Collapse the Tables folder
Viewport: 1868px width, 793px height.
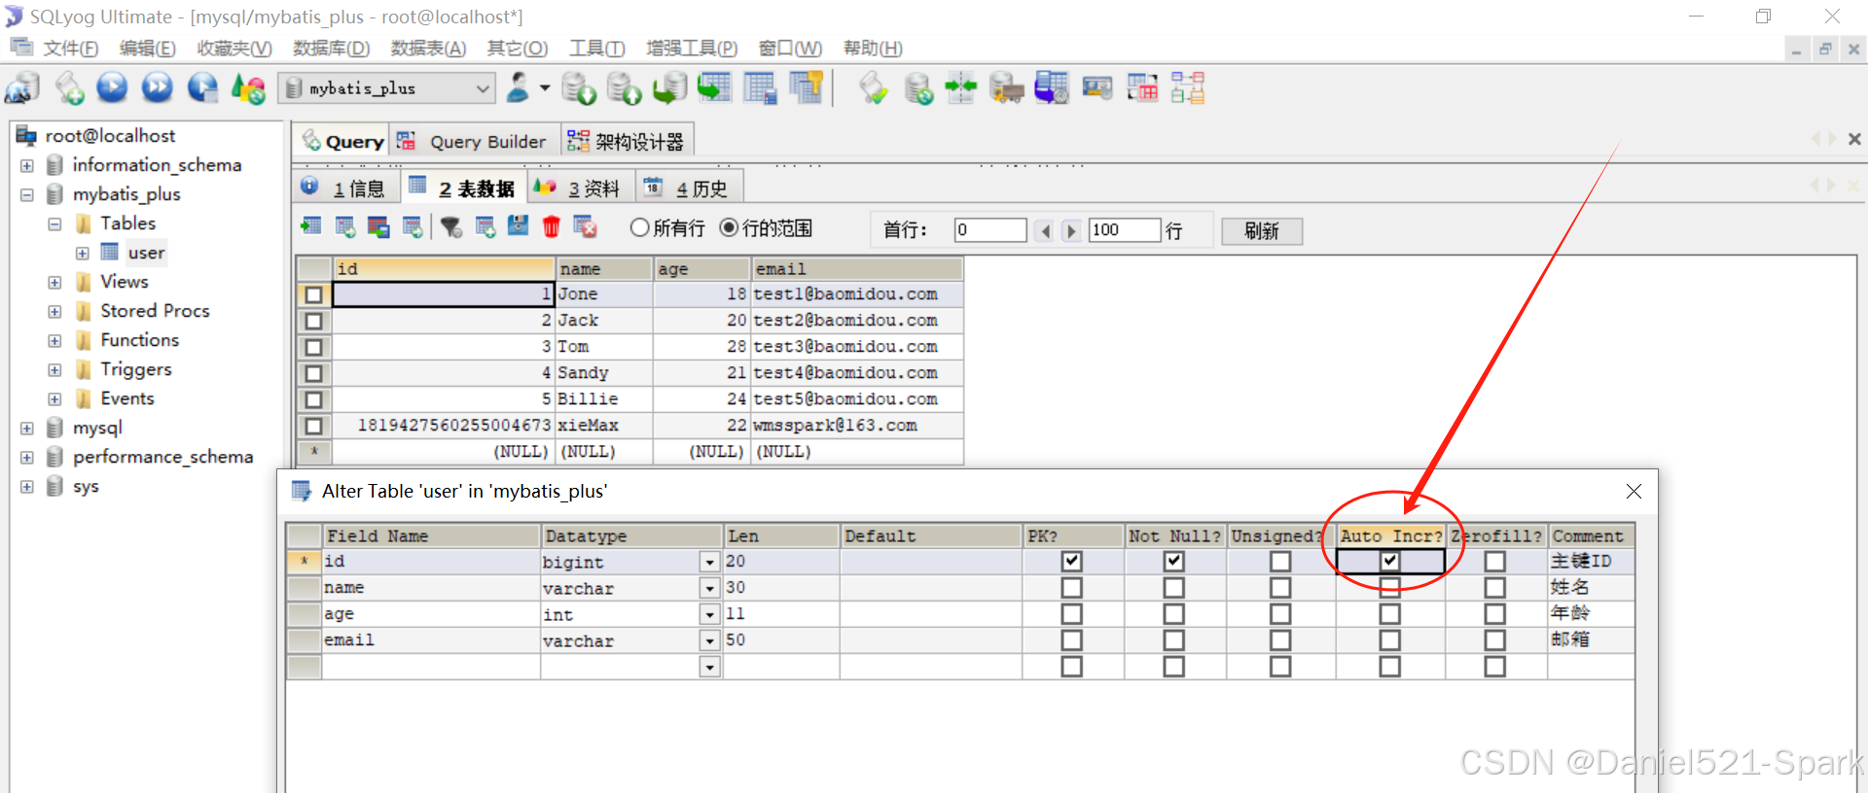pyautogui.click(x=54, y=224)
